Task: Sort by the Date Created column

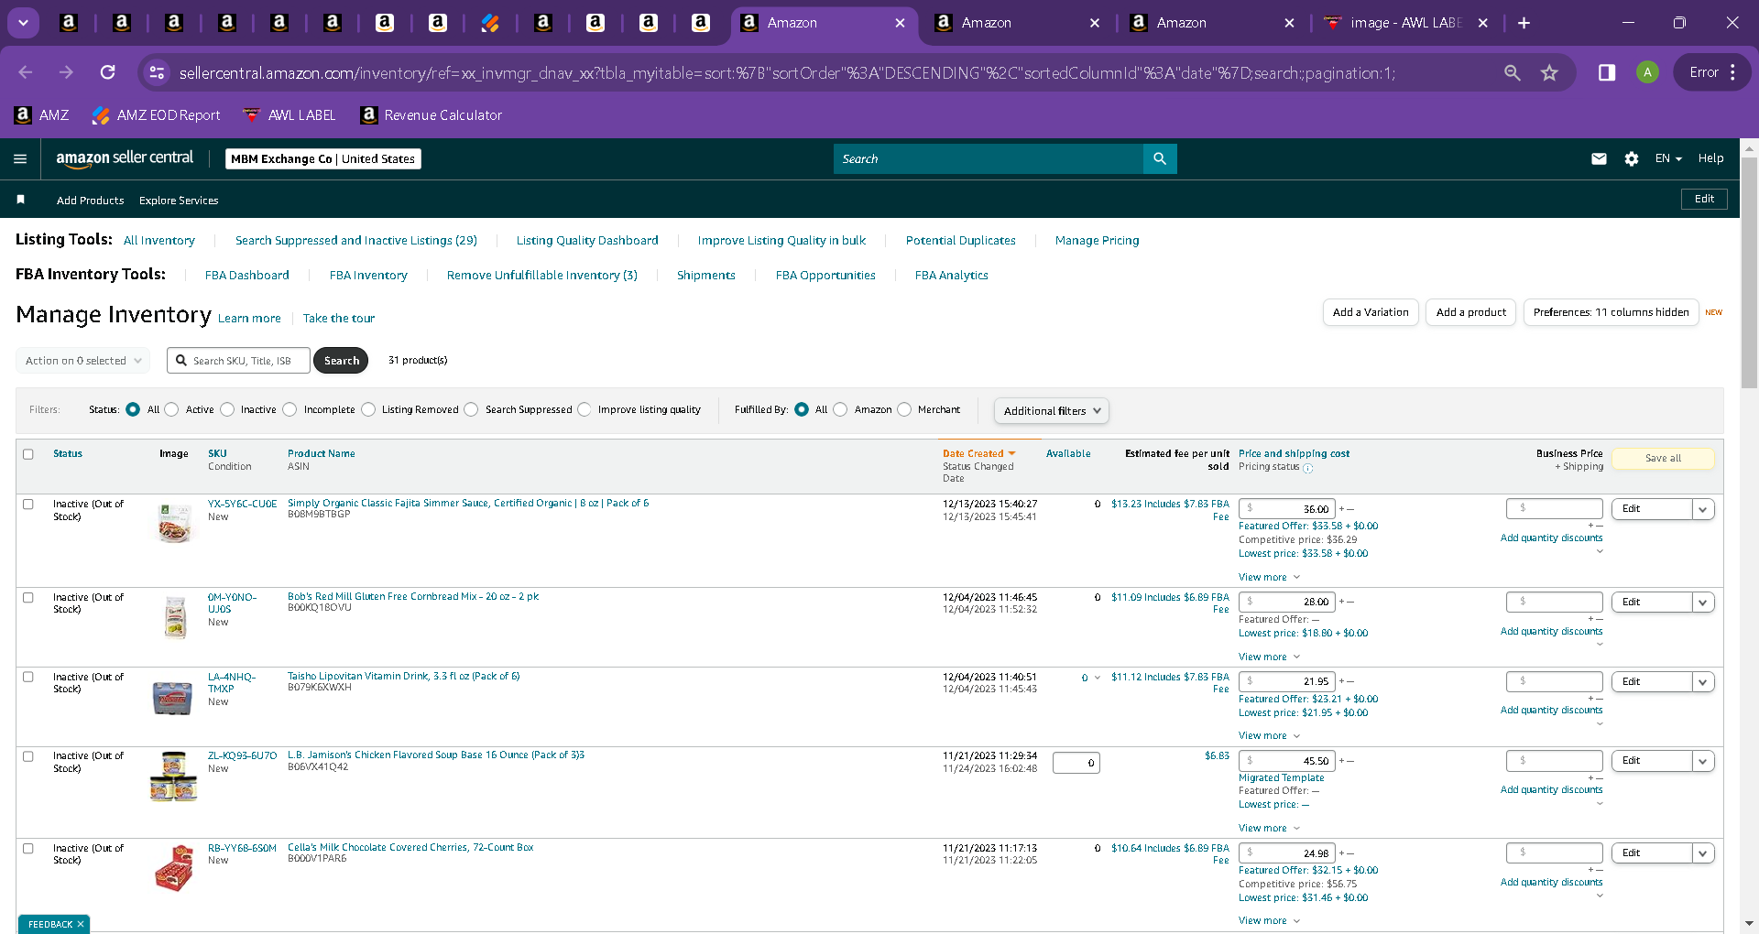Action: point(973,454)
